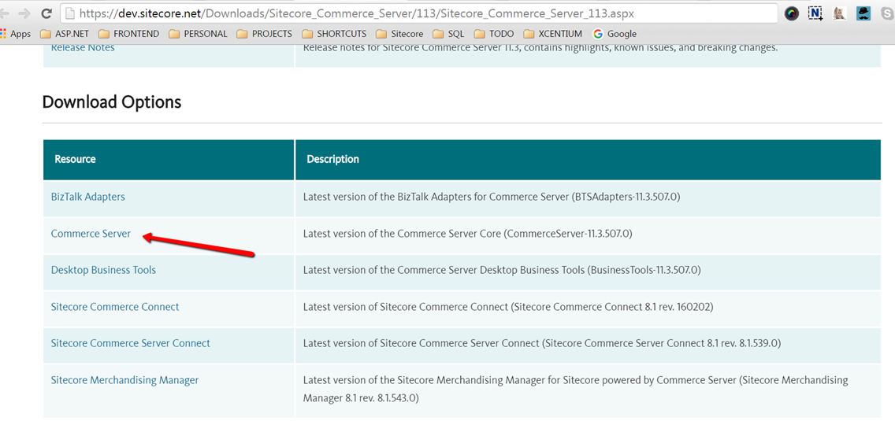
Task: Click the page icon in the address bar
Action: click(69, 13)
